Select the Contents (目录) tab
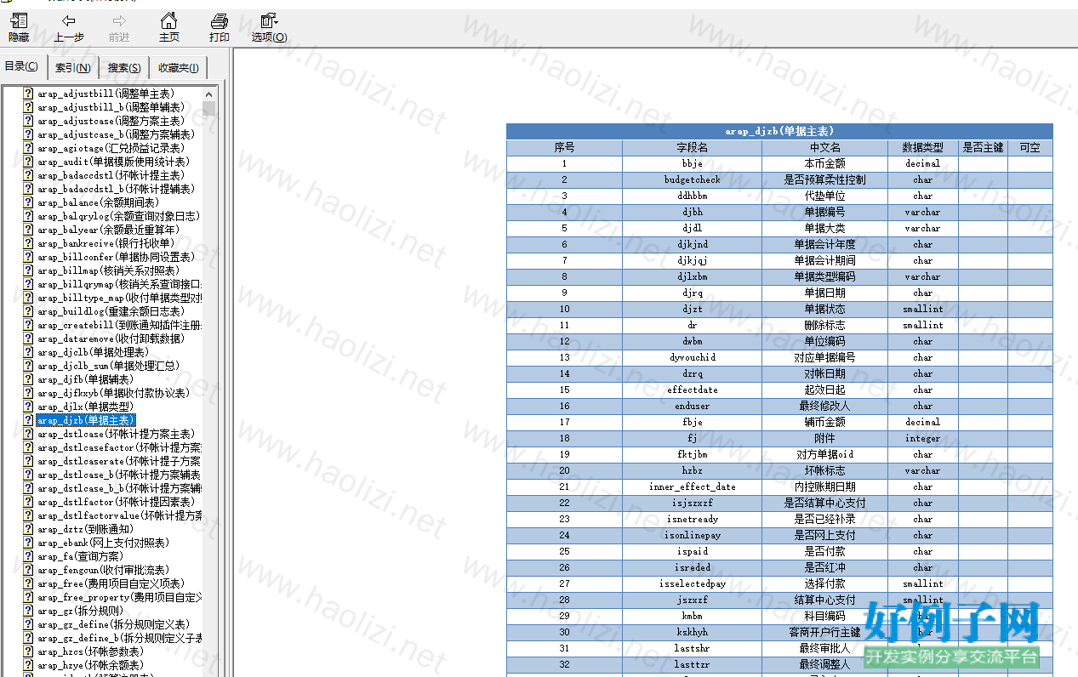Screen dimensions: 1078x677 coord(21,67)
